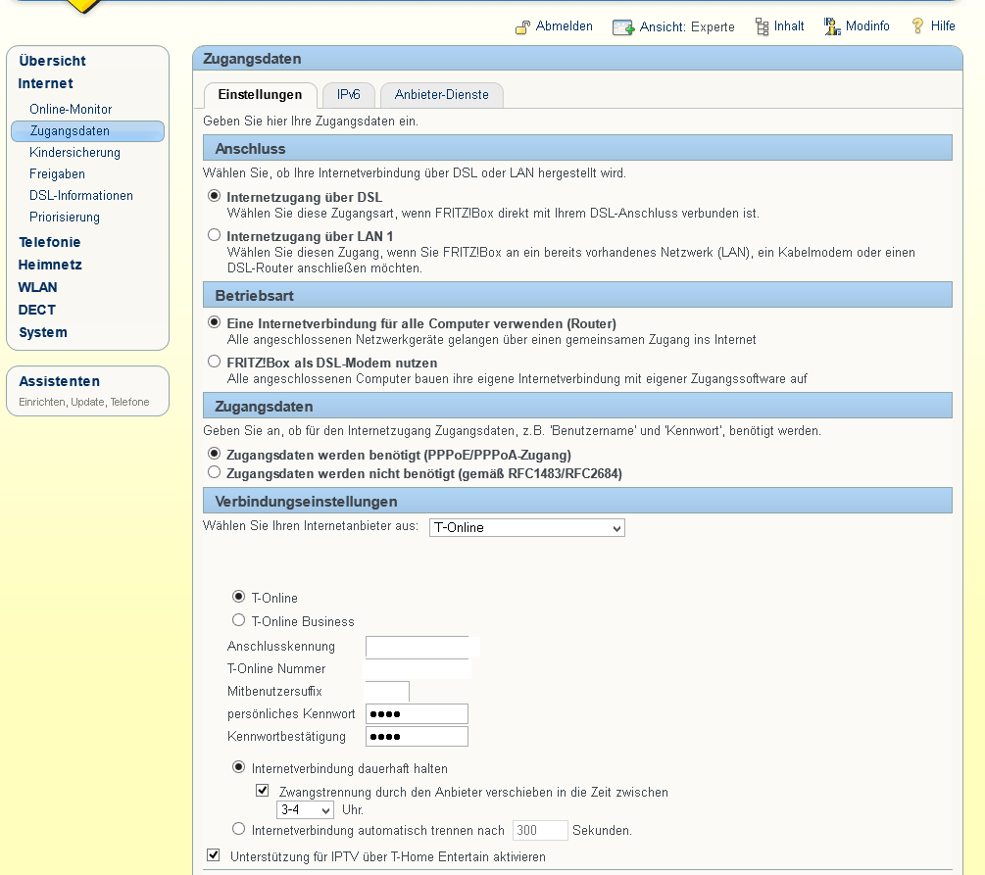The width and height of the screenshot is (985, 875).
Task: Click the Kennwortbestätigung field
Action: pos(418,736)
